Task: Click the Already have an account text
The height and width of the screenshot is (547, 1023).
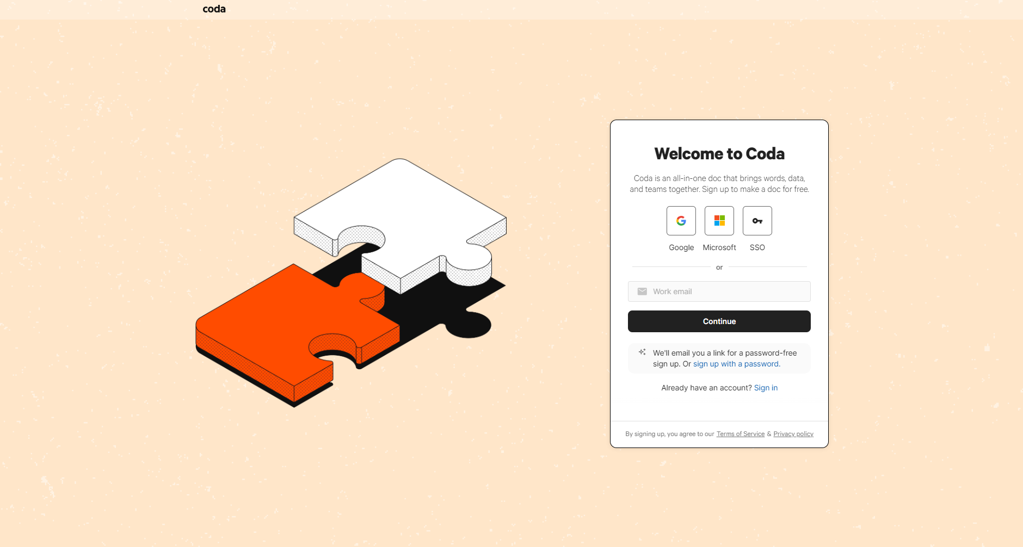Action: click(706, 388)
